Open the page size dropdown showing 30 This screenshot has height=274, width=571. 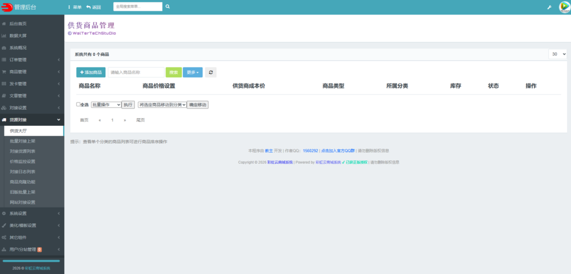558,54
